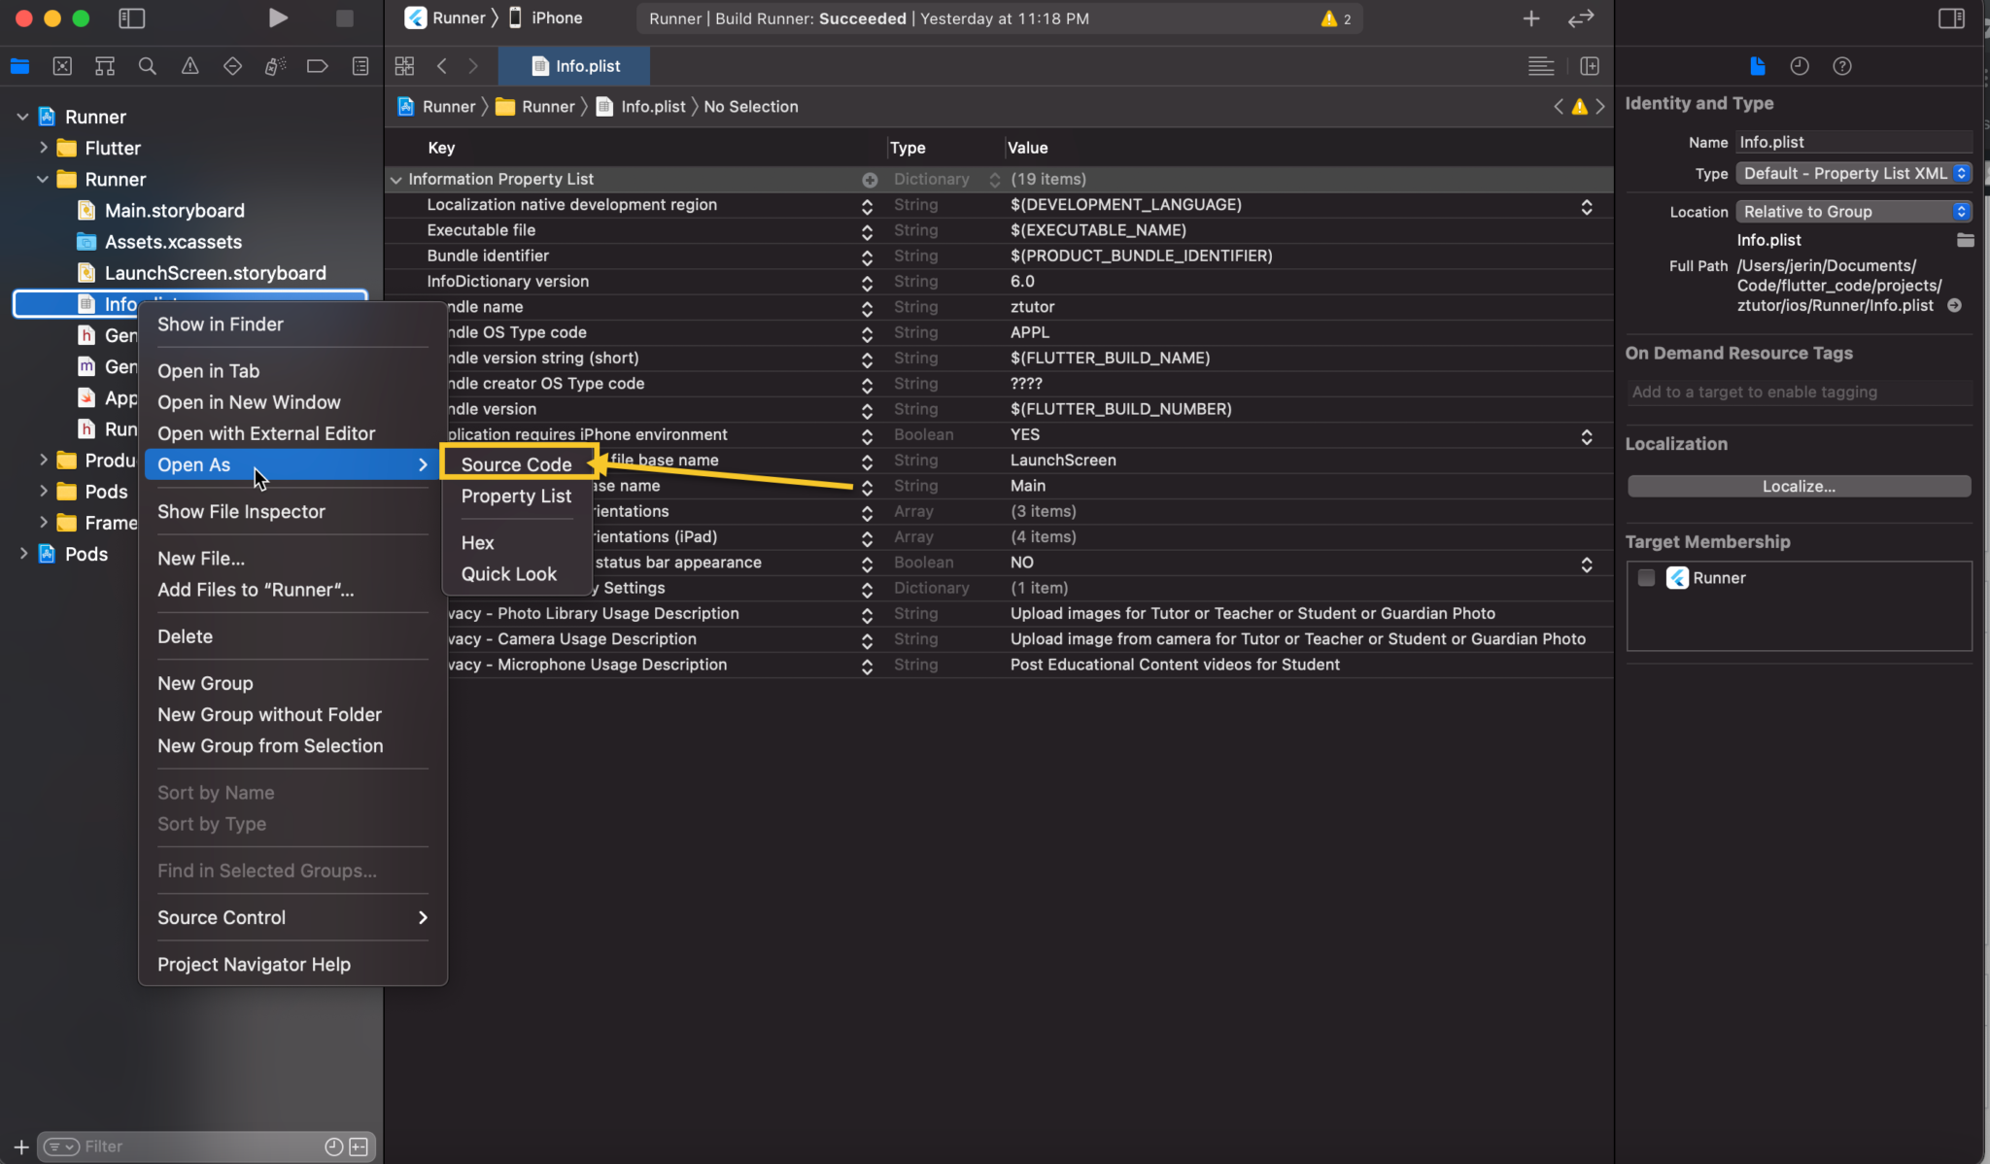Add a new file with bottom plus button
This screenshot has height=1164, width=1990.
[20, 1147]
